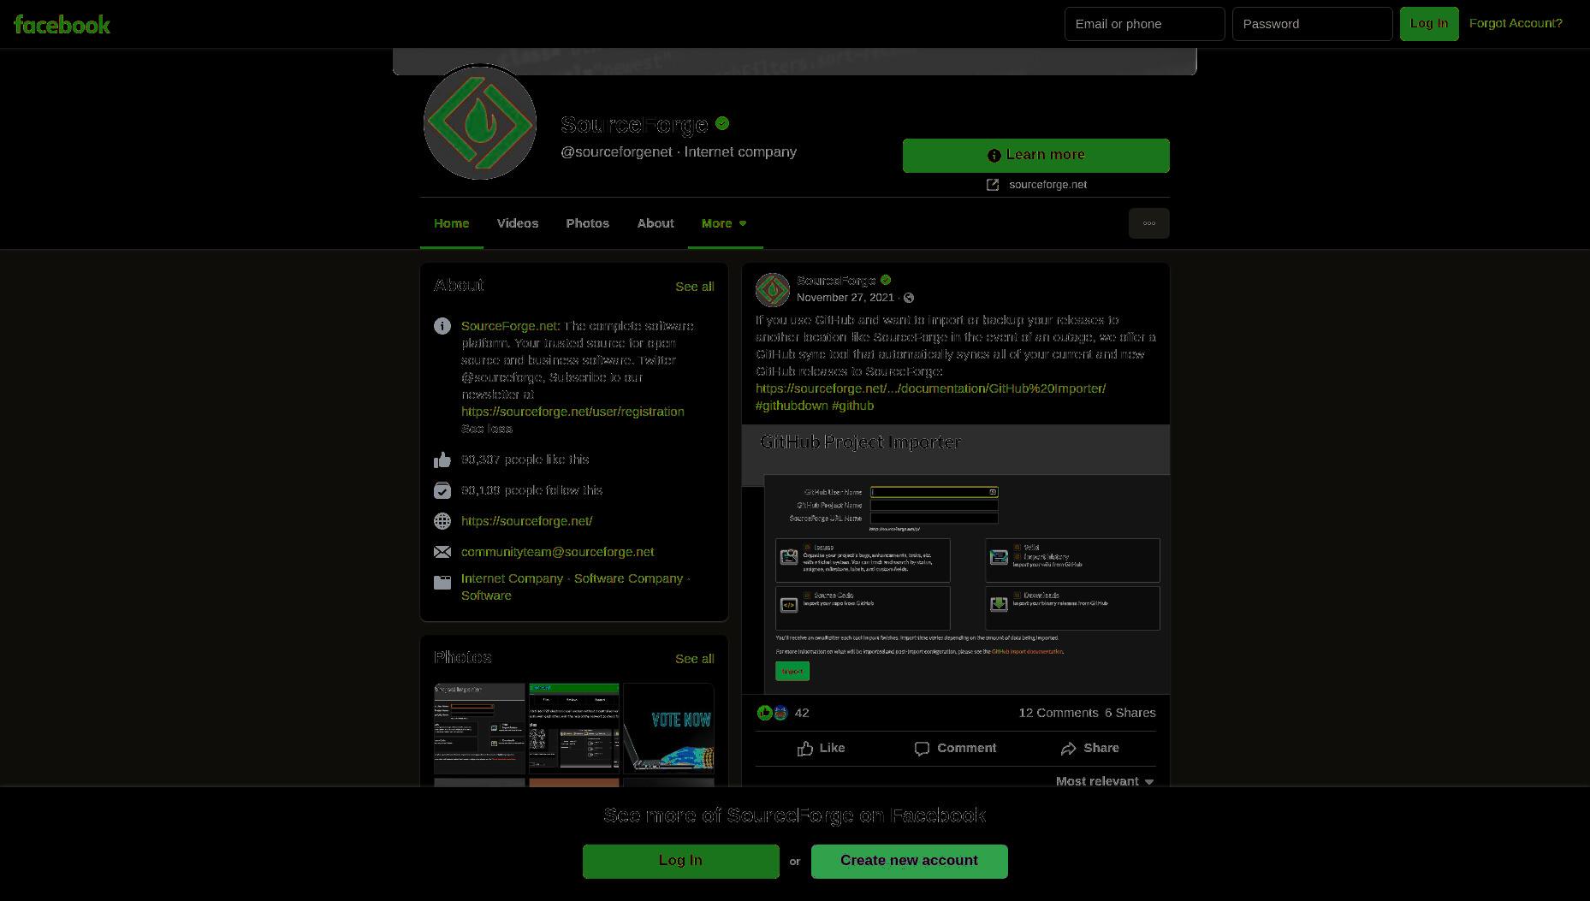The image size is (1590, 901).
Task: View the 6 Shares count
Action: click(1130, 713)
